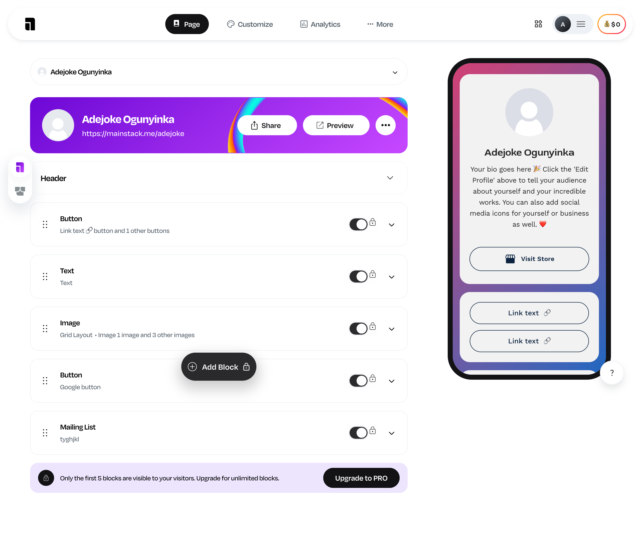Toggle the Image block on/off switch
Screen dimensions: 641x551
coord(358,328)
